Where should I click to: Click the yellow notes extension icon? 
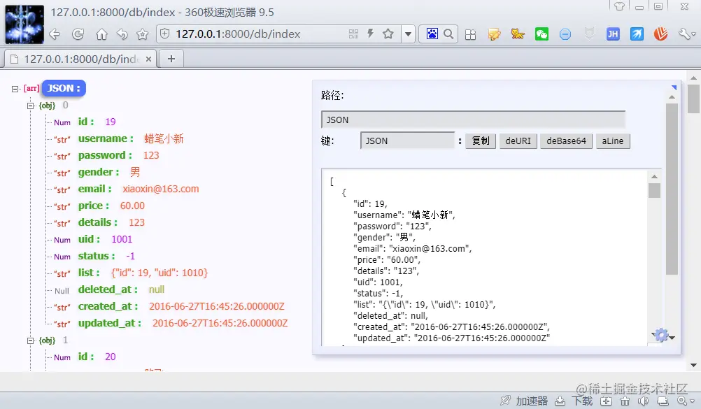494,34
